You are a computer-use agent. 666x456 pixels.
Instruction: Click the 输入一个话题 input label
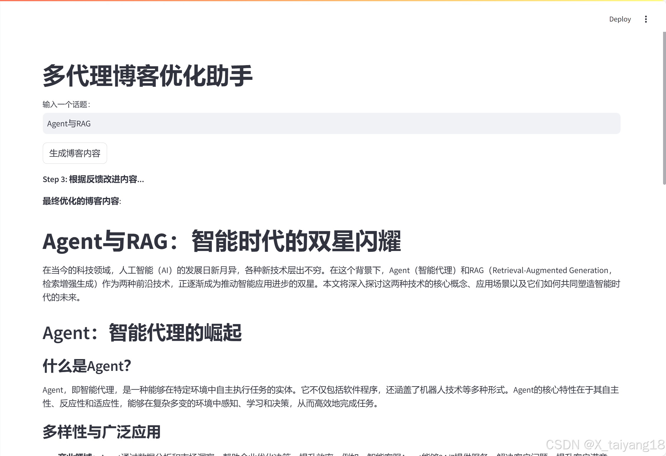66,105
